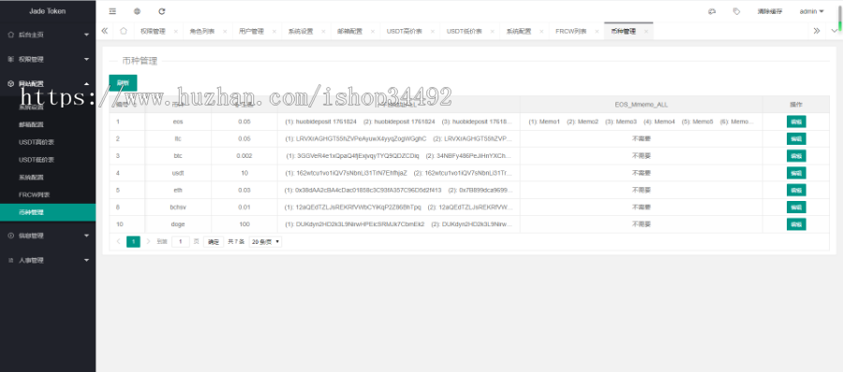
Task: Close the 系统配置 tab
Action: click(541, 32)
